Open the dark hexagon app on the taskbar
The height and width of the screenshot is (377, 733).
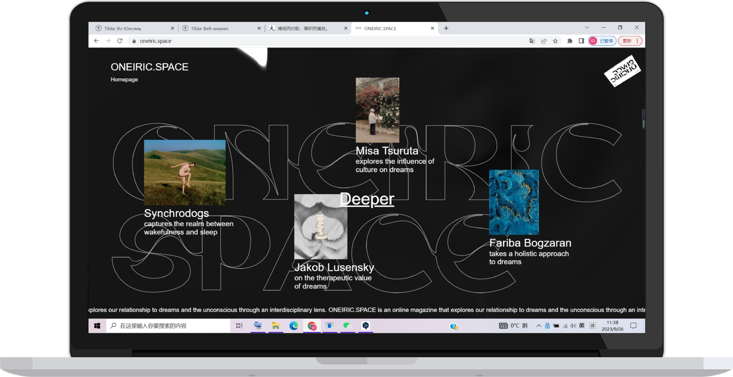366,326
